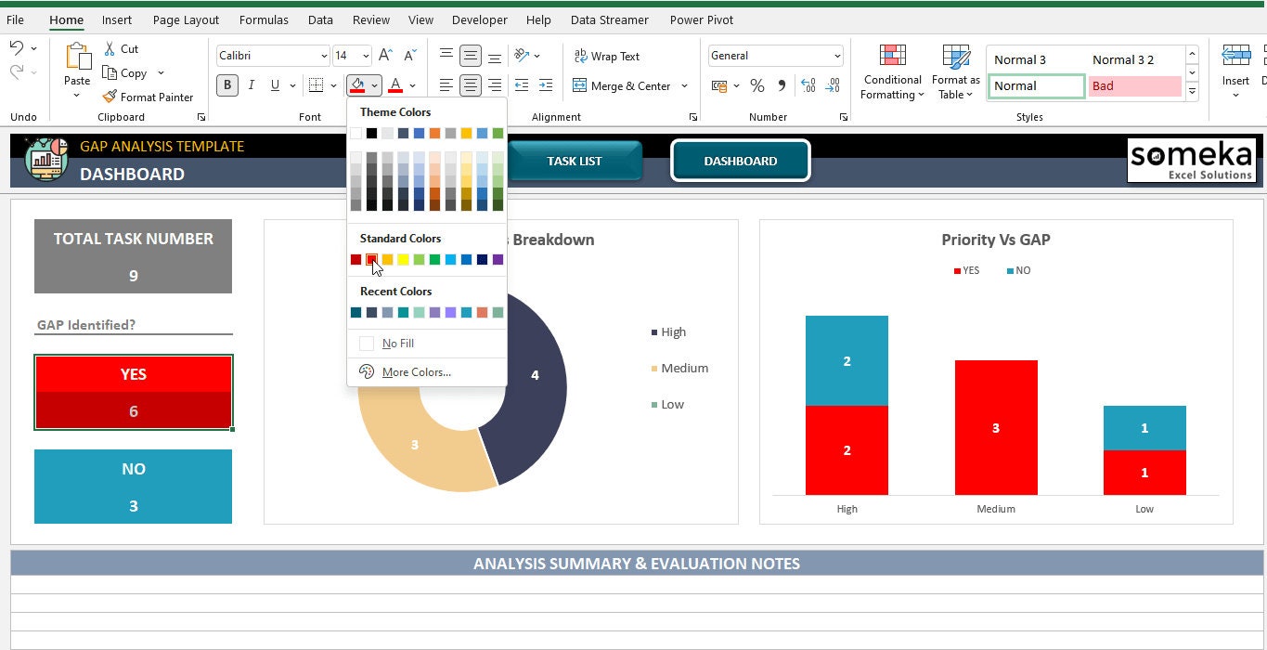Apply Accounting Number Format icon
Screen dimensions: 1267x650
(719, 85)
